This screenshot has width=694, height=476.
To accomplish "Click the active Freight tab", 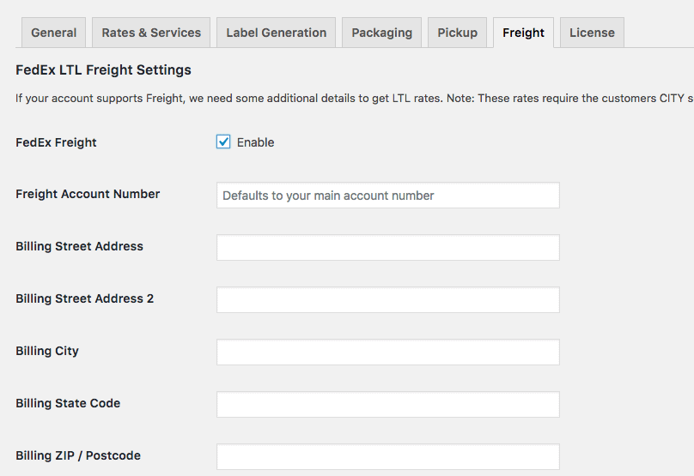I will (x=523, y=33).
